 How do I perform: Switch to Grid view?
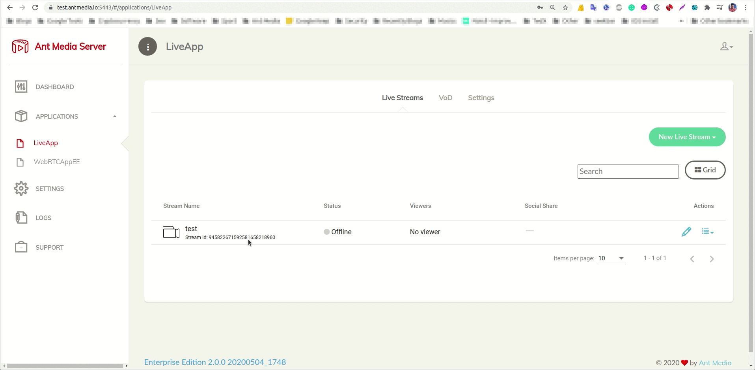(705, 170)
